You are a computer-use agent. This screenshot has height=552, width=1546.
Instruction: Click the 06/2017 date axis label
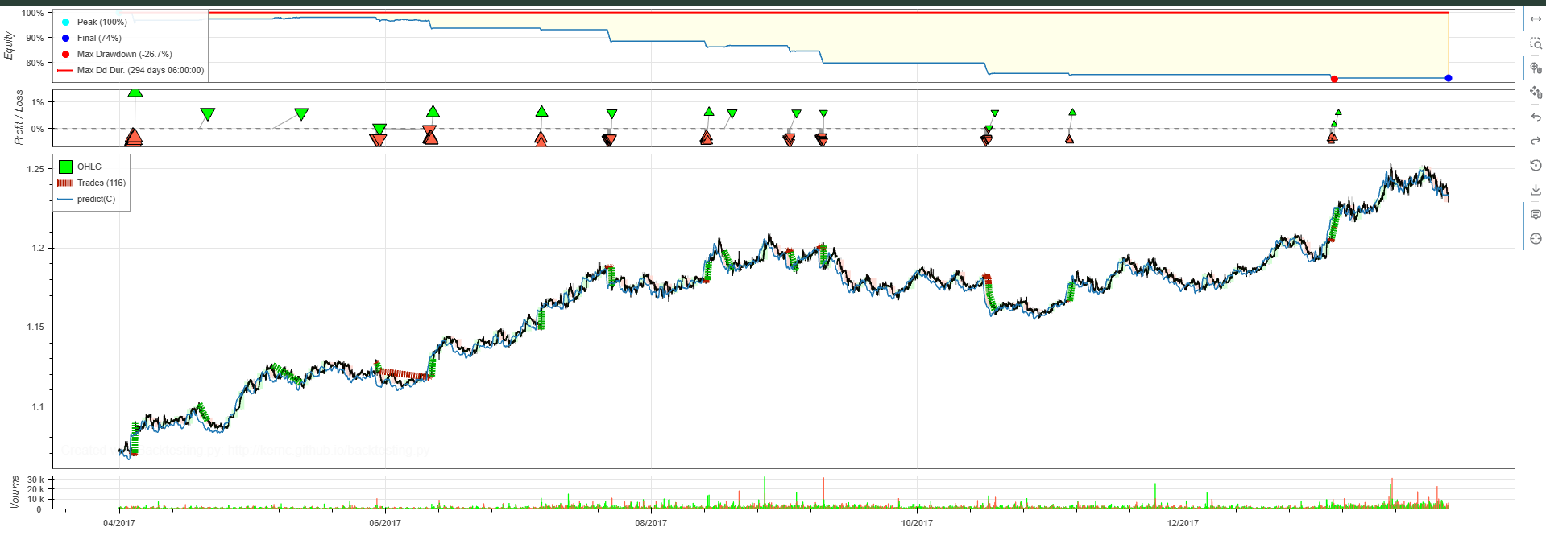(x=385, y=523)
